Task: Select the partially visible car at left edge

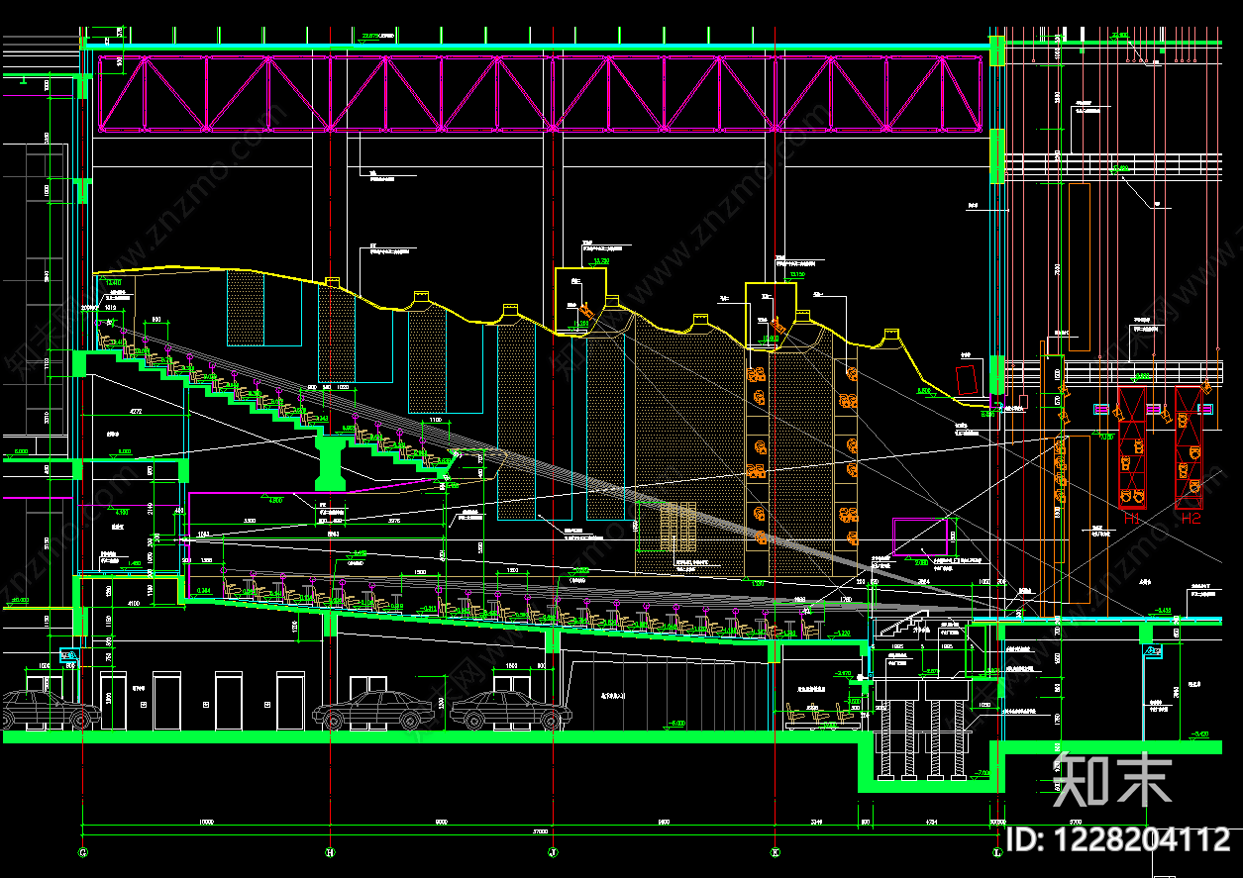Action: [x=50, y=710]
